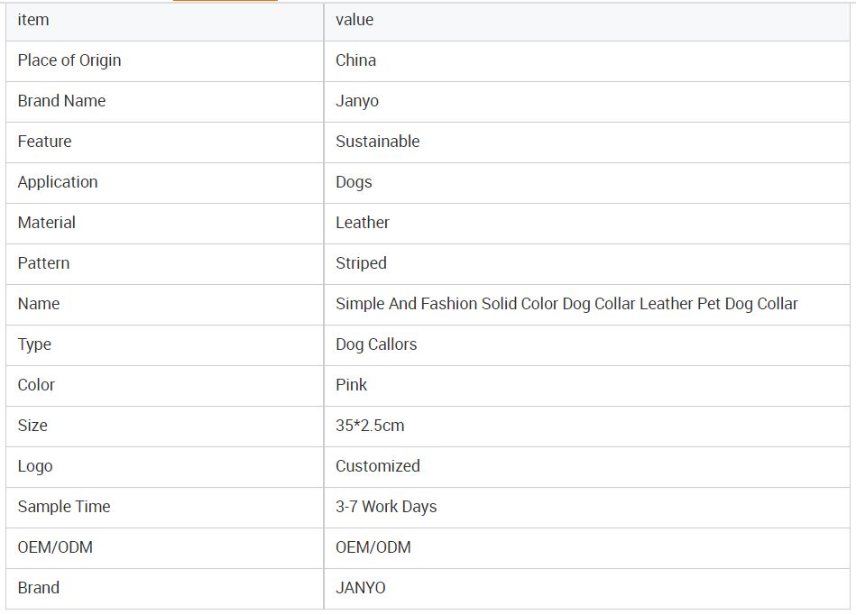856x615 pixels.
Task: Select the '3-7 Work Days' value
Action: coord(386,507)
